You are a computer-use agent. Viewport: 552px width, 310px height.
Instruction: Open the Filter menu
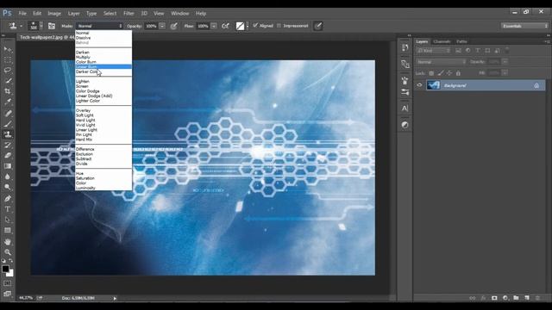click(x=129, y=14)
